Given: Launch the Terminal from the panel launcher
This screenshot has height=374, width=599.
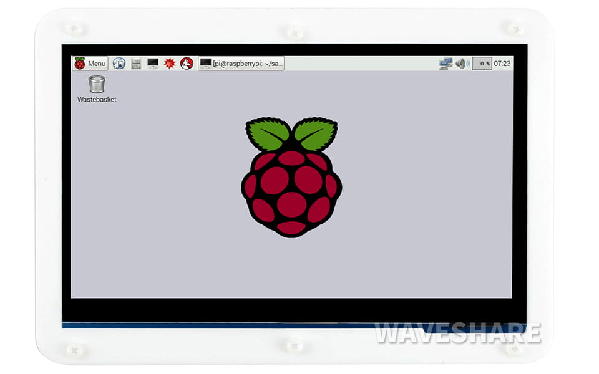Looking at the screenshot, I should [153, 64].
